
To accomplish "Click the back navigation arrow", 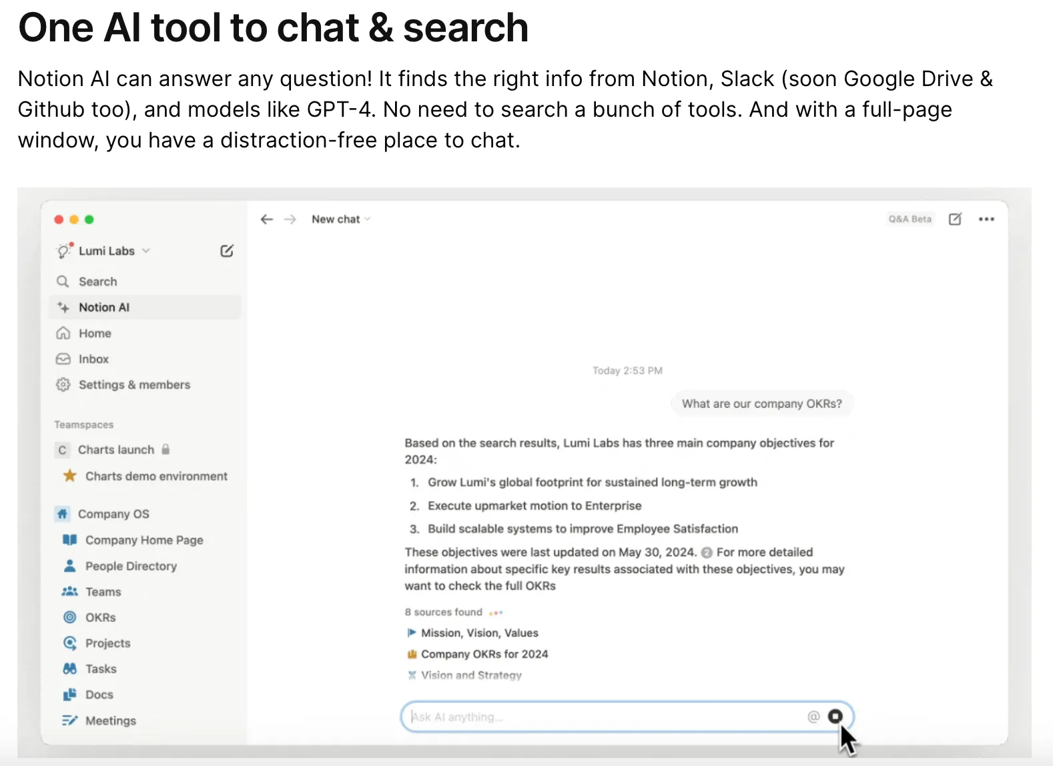I will pyautogui.click(x=267, y=220).
